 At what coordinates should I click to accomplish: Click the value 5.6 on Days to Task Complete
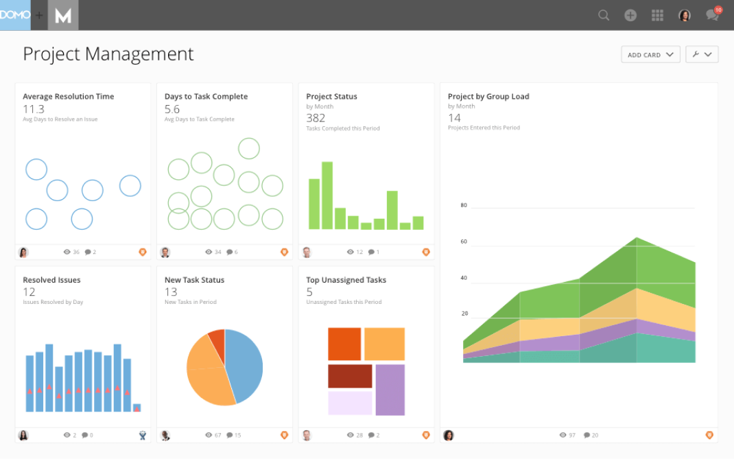171,109
